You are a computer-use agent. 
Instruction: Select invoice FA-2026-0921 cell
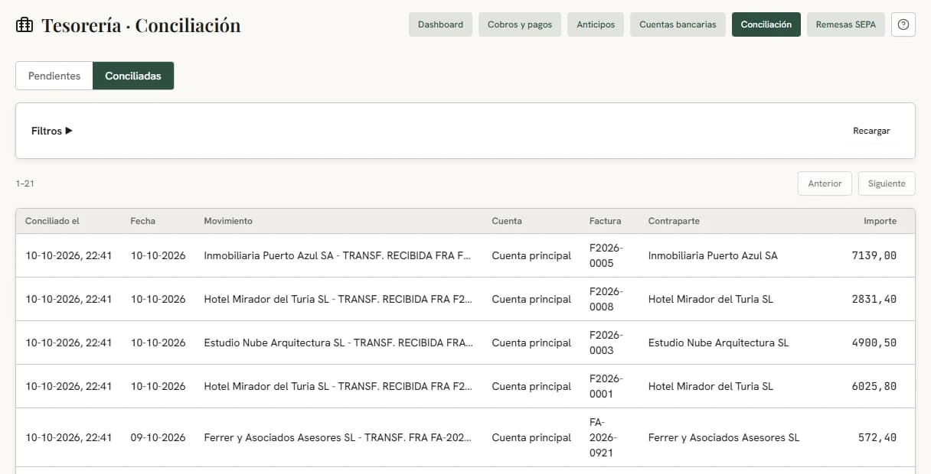pos(603,437)
